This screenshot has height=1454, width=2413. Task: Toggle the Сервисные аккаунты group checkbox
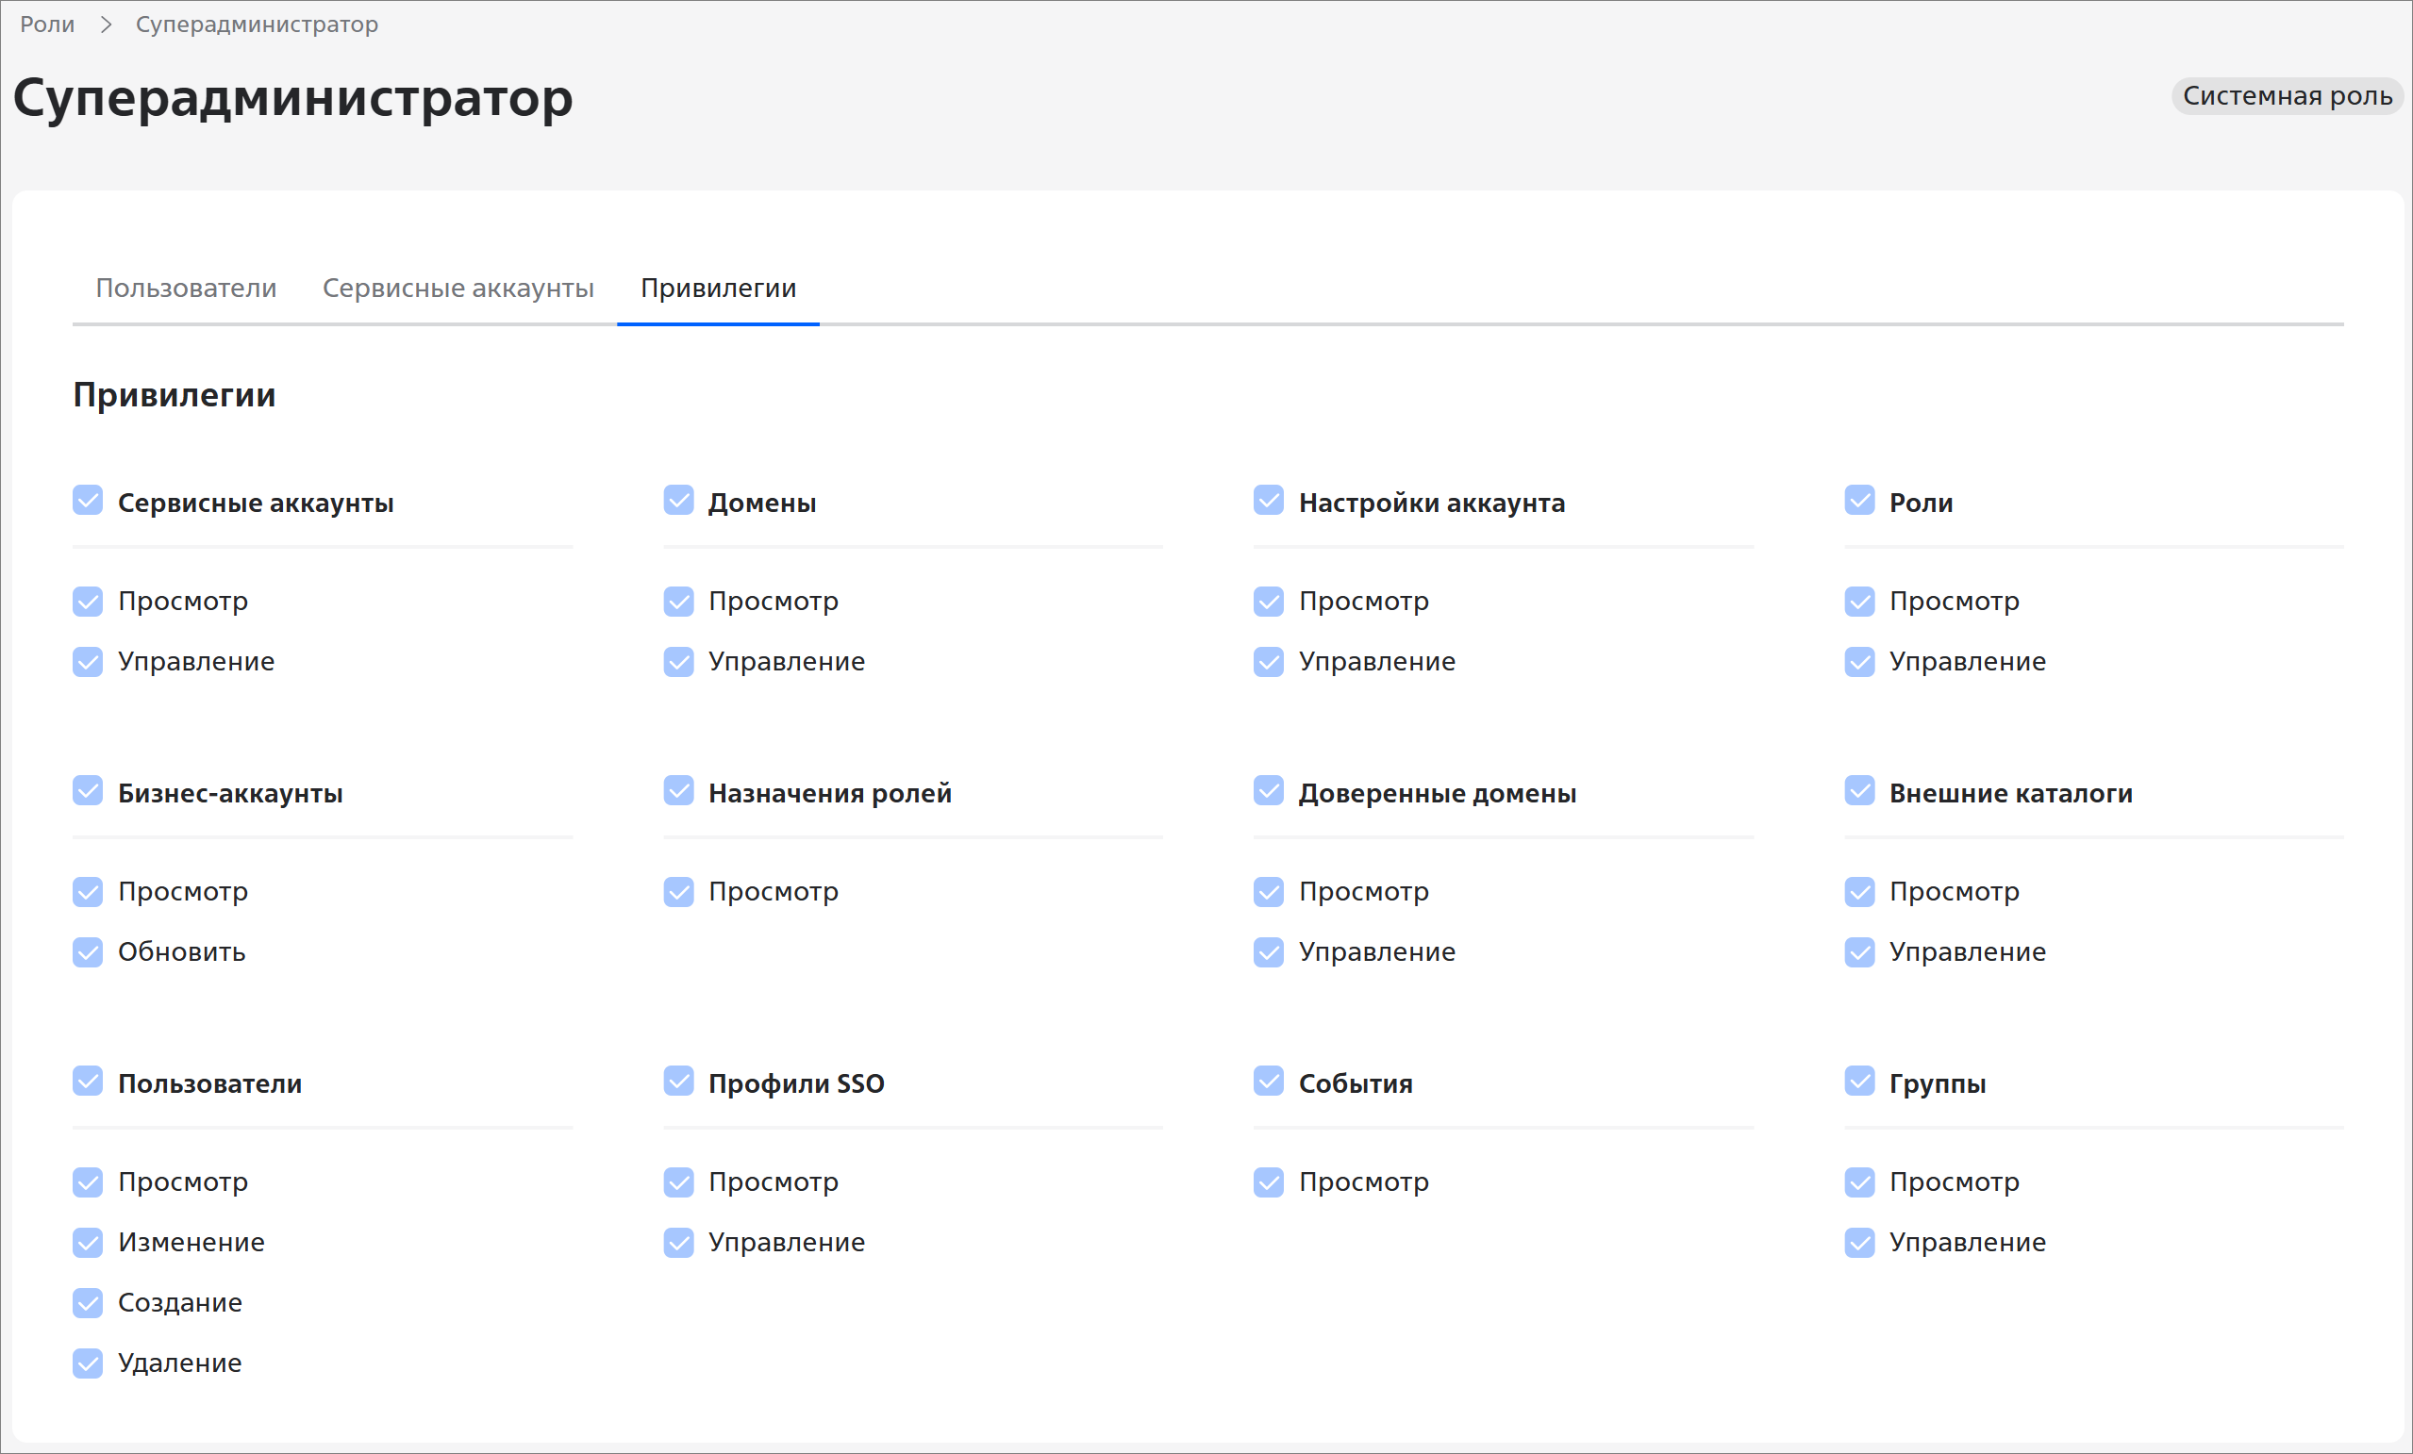tap(87, 501)
